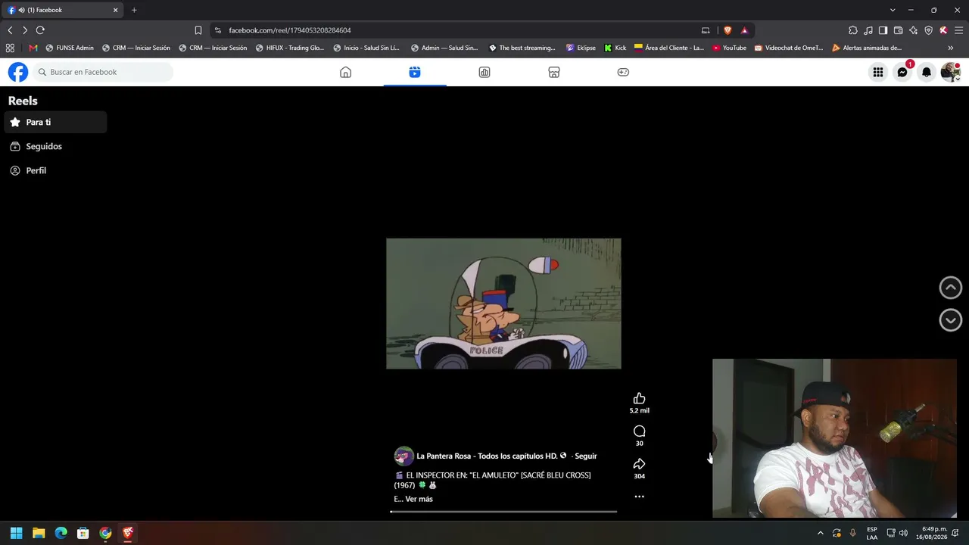Open the taskbar volume control

pos(903,533)
